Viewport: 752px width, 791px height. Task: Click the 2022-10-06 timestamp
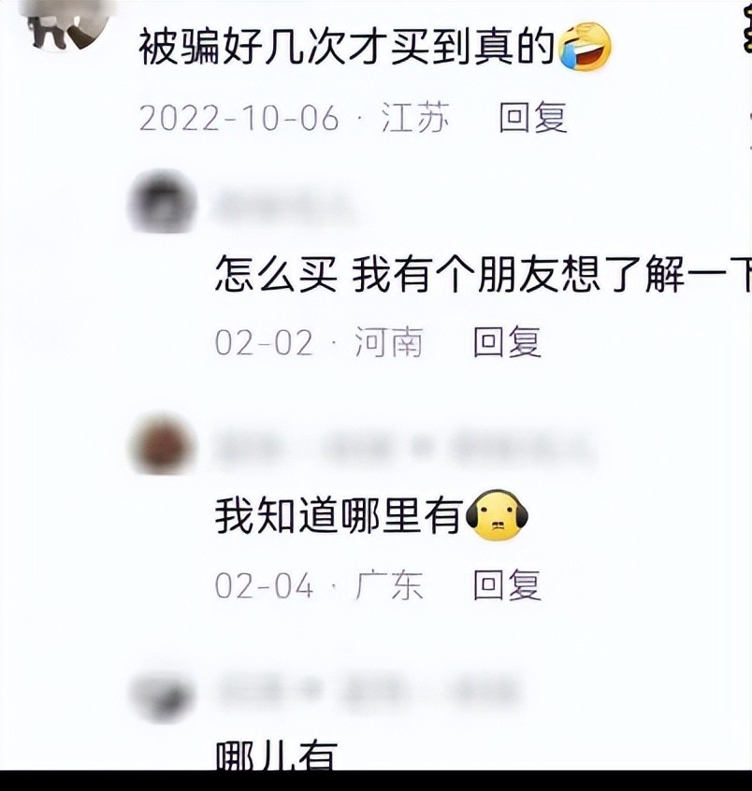click(x=239, y=118)
